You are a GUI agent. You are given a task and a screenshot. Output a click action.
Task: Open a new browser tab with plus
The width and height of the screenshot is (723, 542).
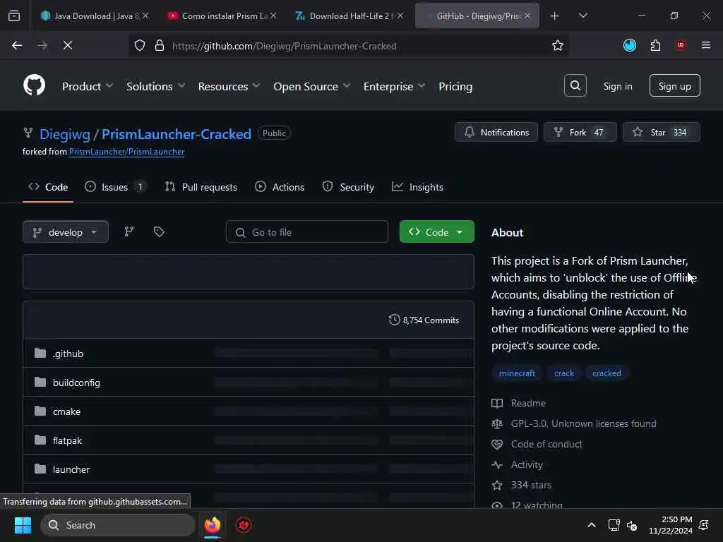coord(554,16)
